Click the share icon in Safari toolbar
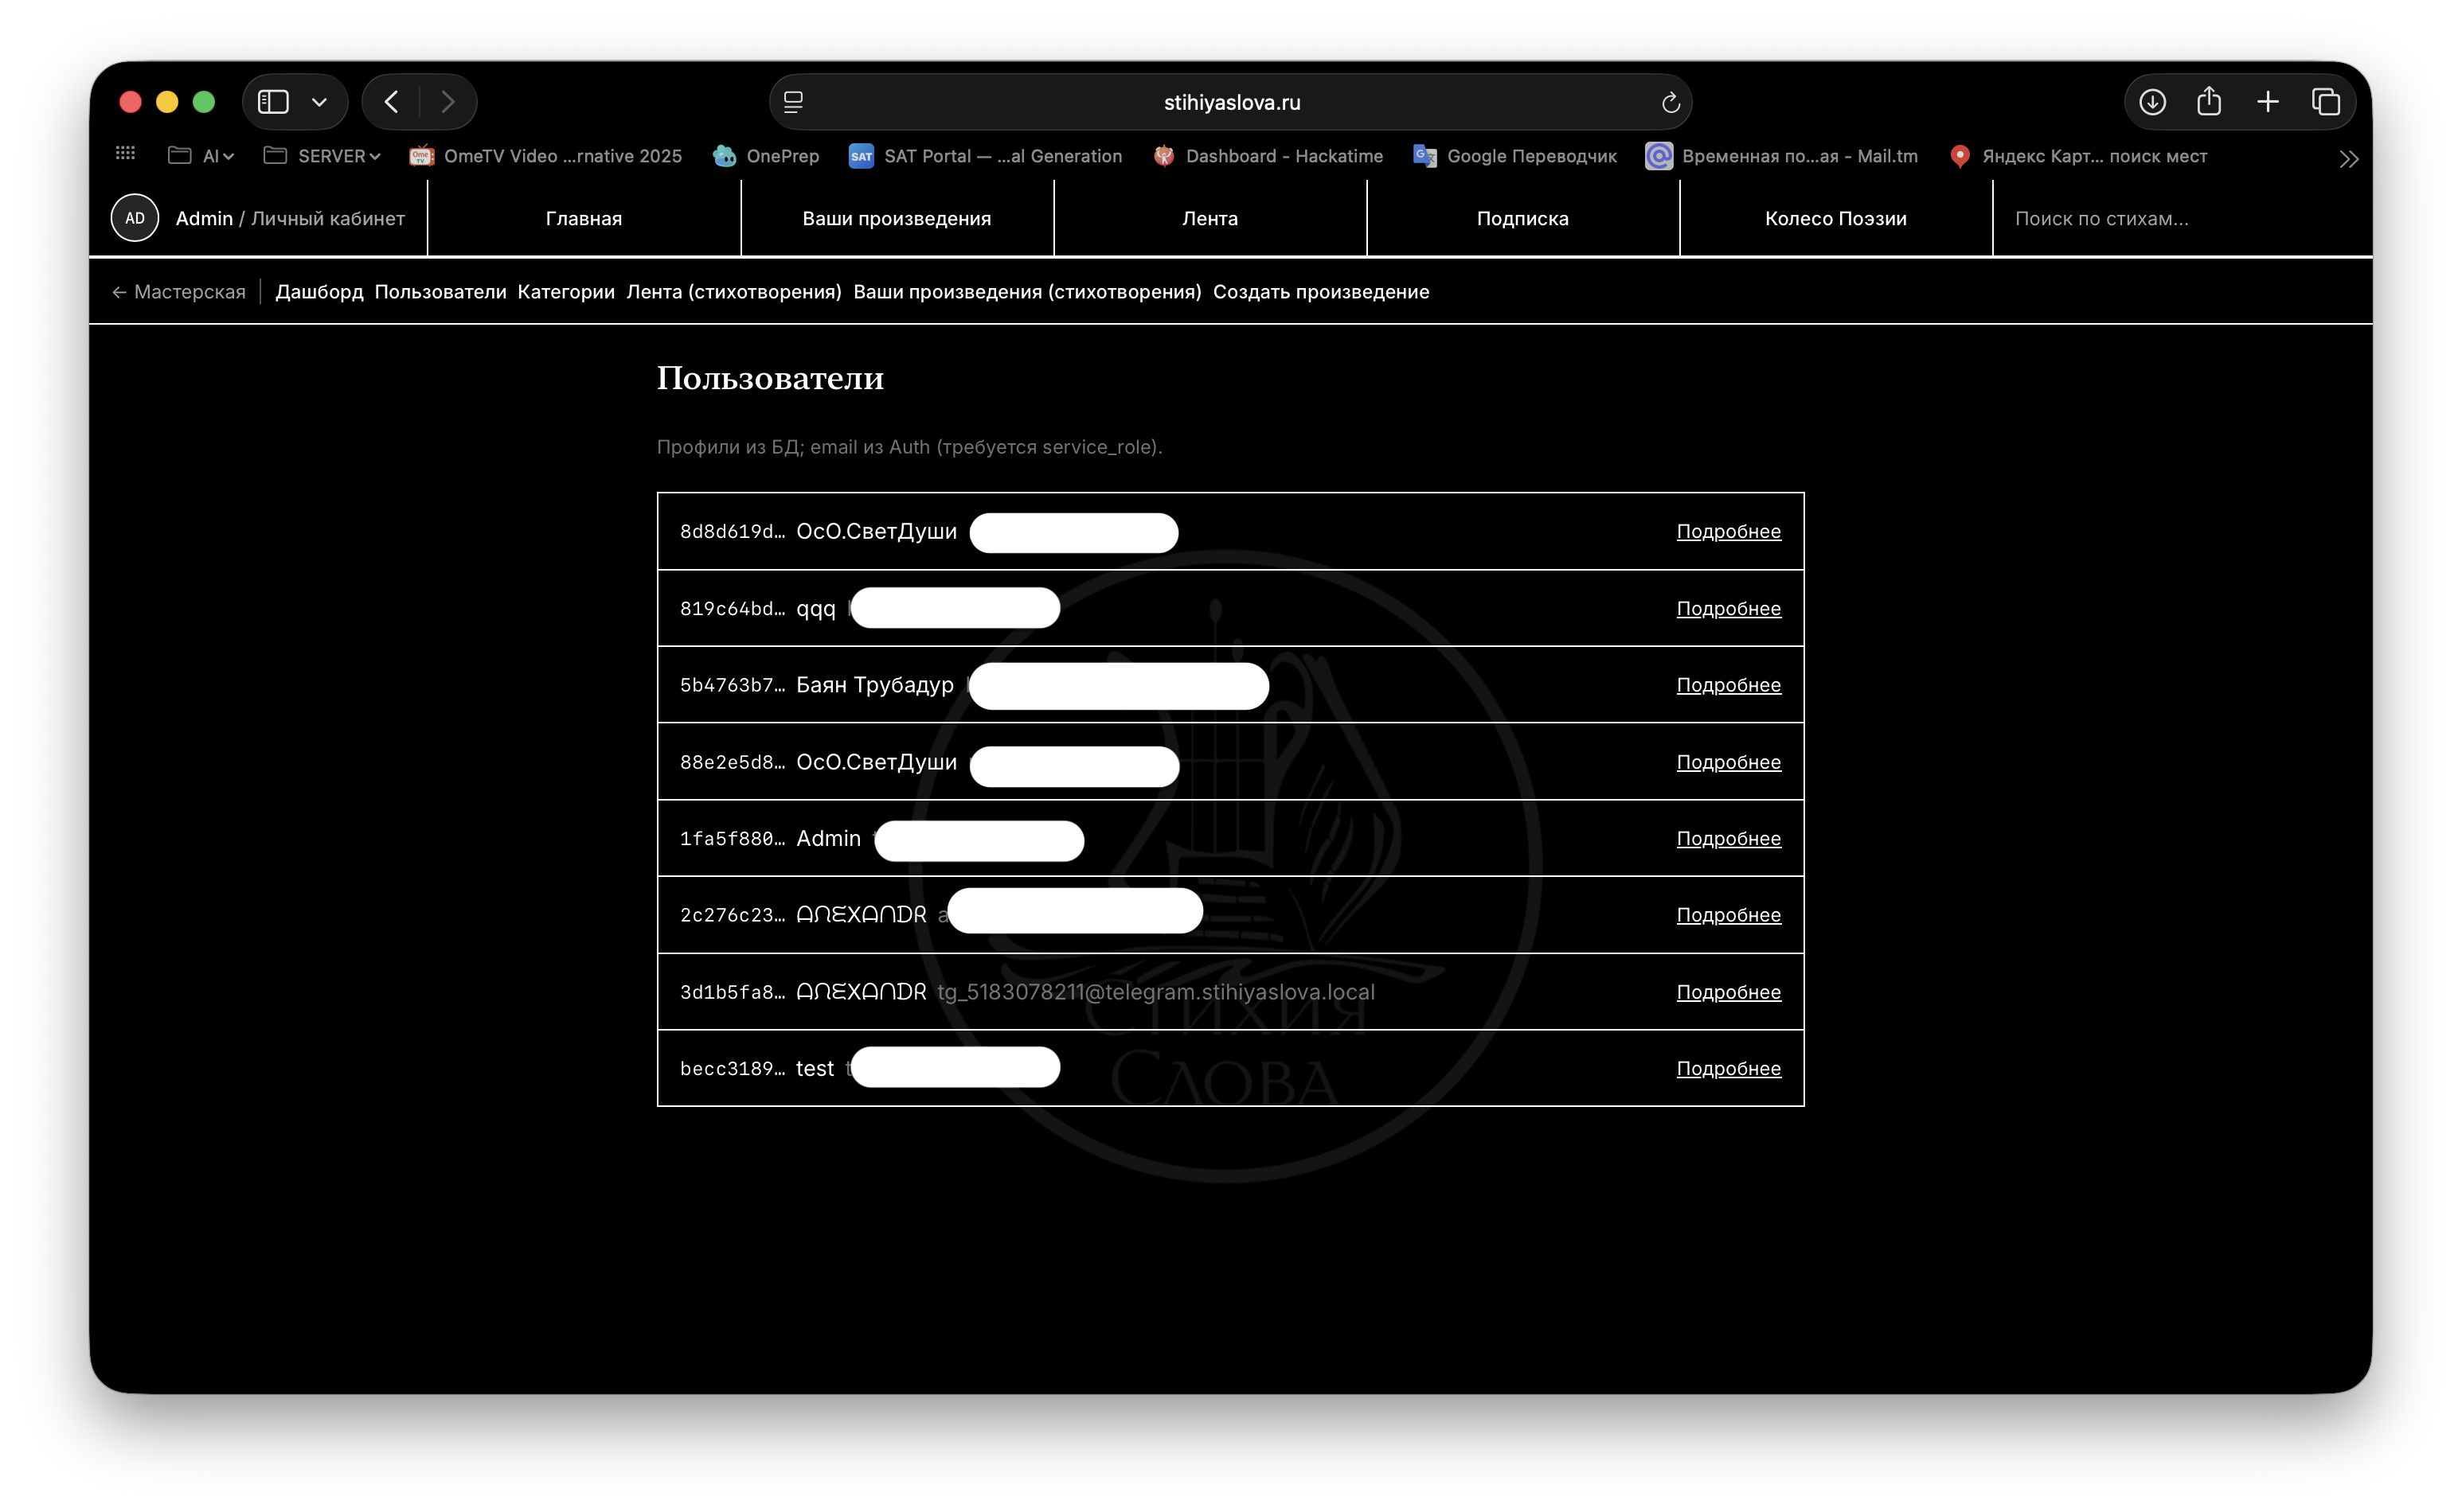 point(2209,101)
